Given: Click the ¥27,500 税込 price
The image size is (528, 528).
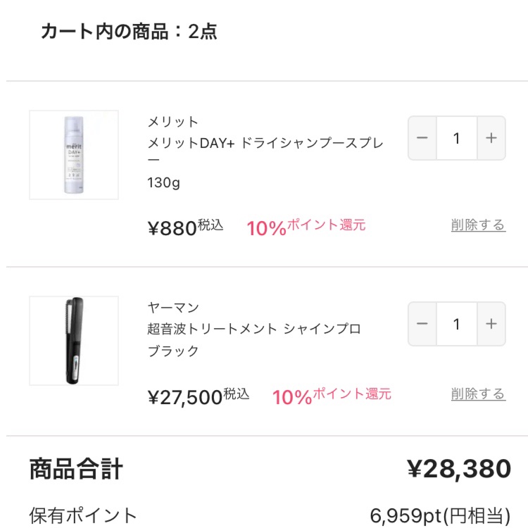Looking at the screenshot, I should pos(199,396).
